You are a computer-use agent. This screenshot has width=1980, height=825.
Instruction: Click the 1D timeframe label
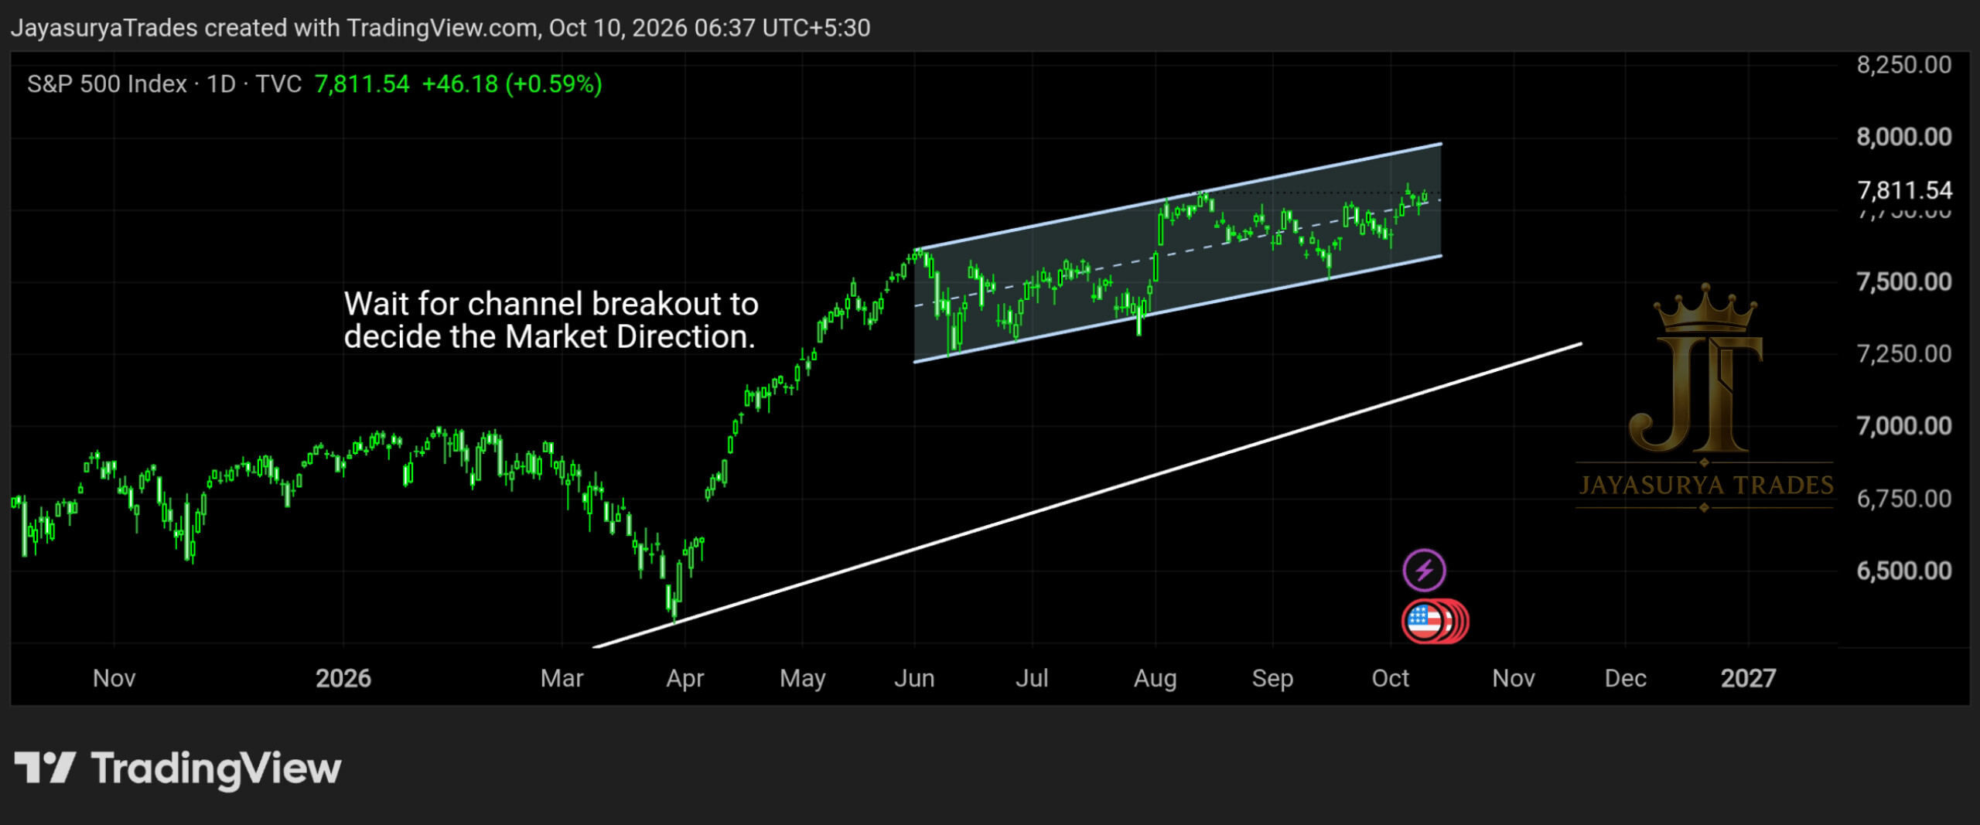[x=221, y=84]
